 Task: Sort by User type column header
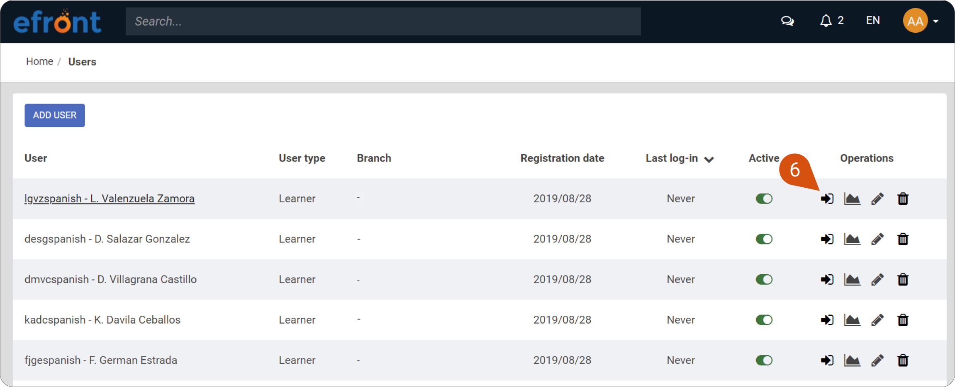coord(302,158)
